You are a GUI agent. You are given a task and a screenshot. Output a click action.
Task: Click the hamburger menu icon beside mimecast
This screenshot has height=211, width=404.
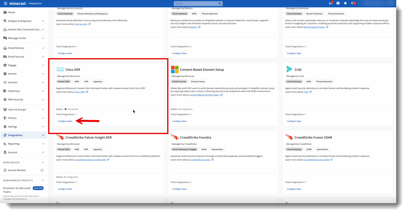pyautogui.click(x=5, y=4)
